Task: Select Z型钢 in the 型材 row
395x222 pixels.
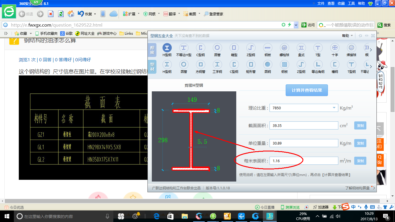Action: (301, 66)
